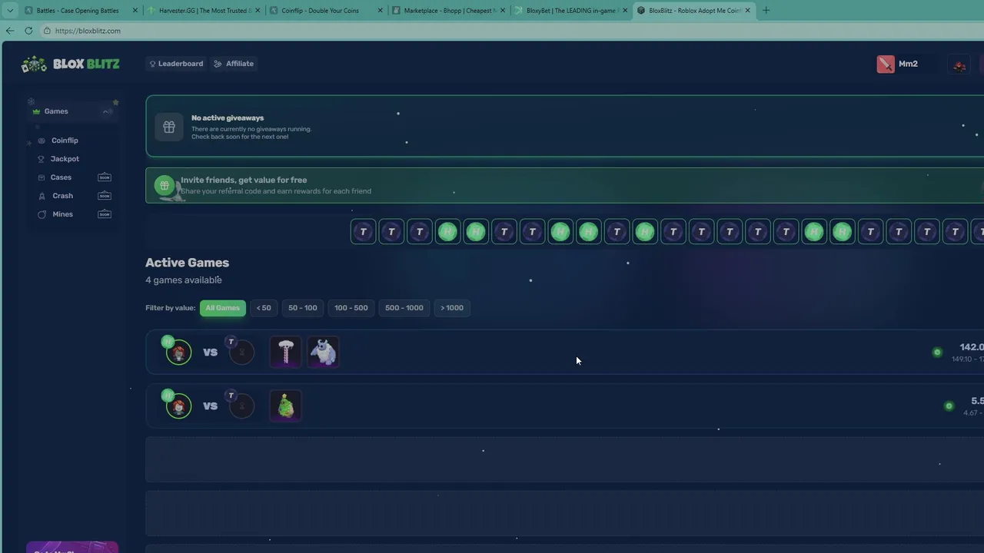
Task: Open a new browser tab
Action: coord(766,11)
